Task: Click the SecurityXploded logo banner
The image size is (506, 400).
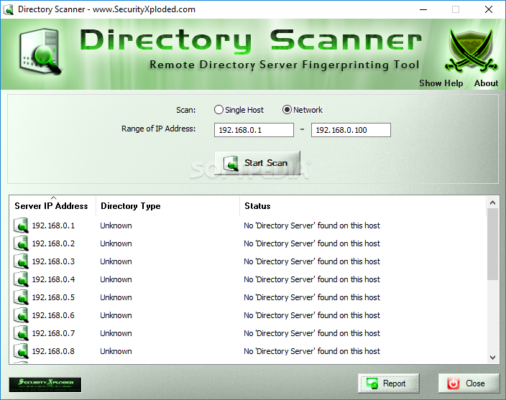Action: [45, 384]
